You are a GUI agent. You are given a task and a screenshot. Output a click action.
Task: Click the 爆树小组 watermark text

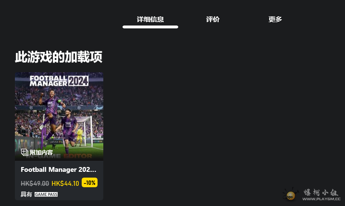pos(321,193)
